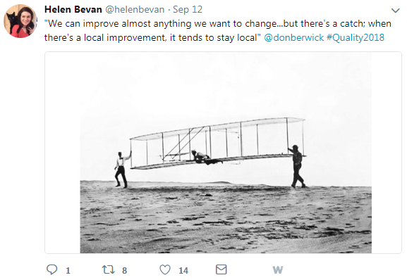This screenshot has width=407, height=280.
Task: Send via direct message envelope icon
Action: pos(221,269)
